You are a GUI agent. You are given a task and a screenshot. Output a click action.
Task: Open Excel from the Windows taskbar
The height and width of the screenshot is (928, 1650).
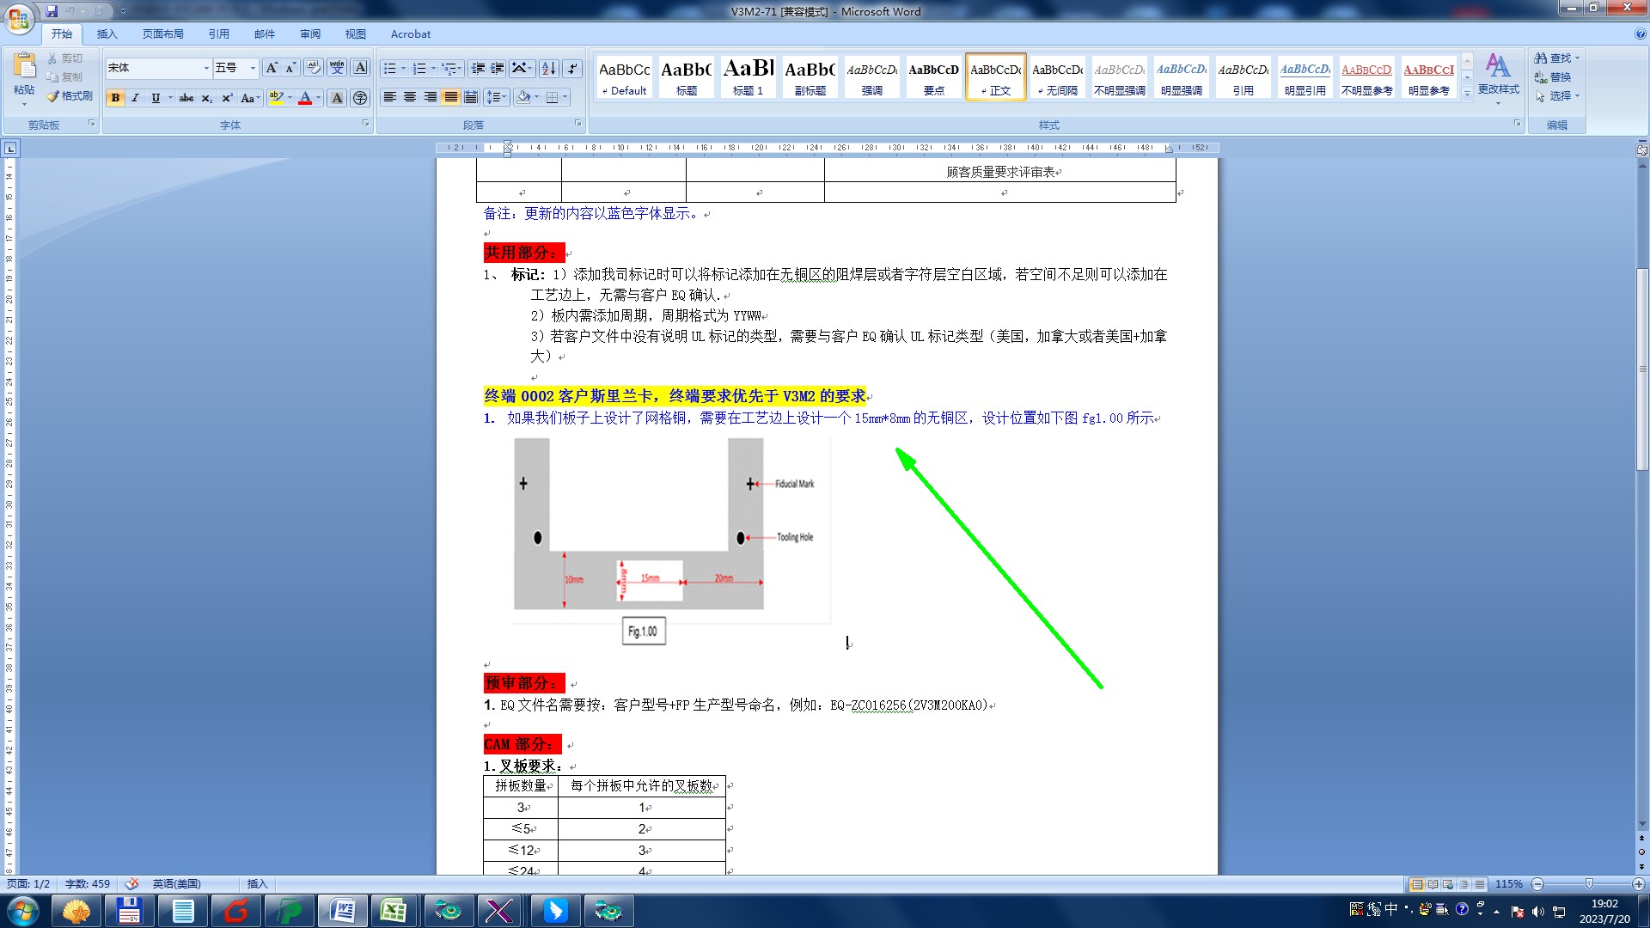[394, 911]
